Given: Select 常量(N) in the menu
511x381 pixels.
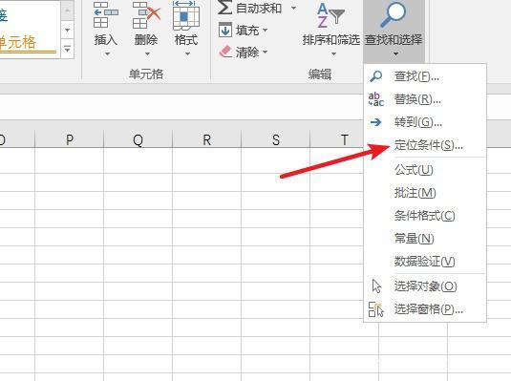Looking at the screenshot, I should [425, 239].
